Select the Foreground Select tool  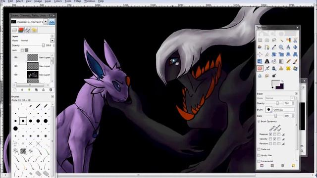[260, 47]
